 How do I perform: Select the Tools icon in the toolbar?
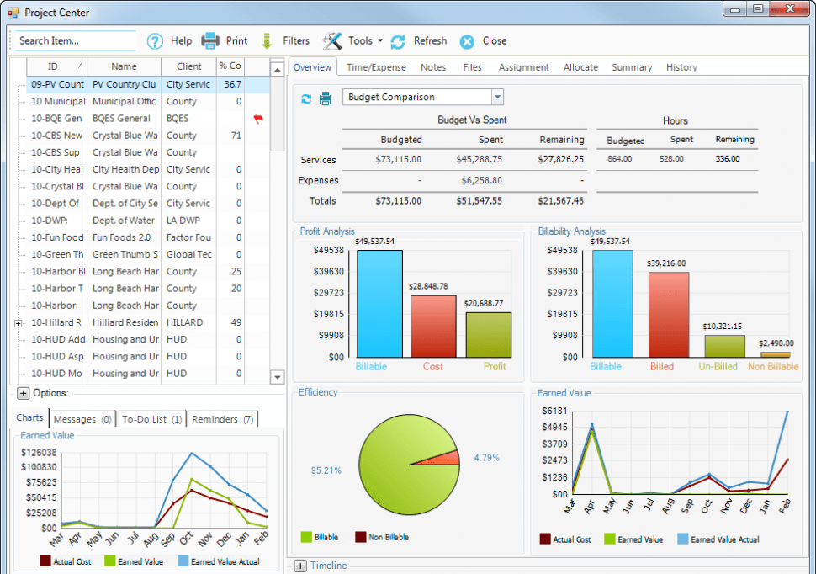(x=333, y=40)
